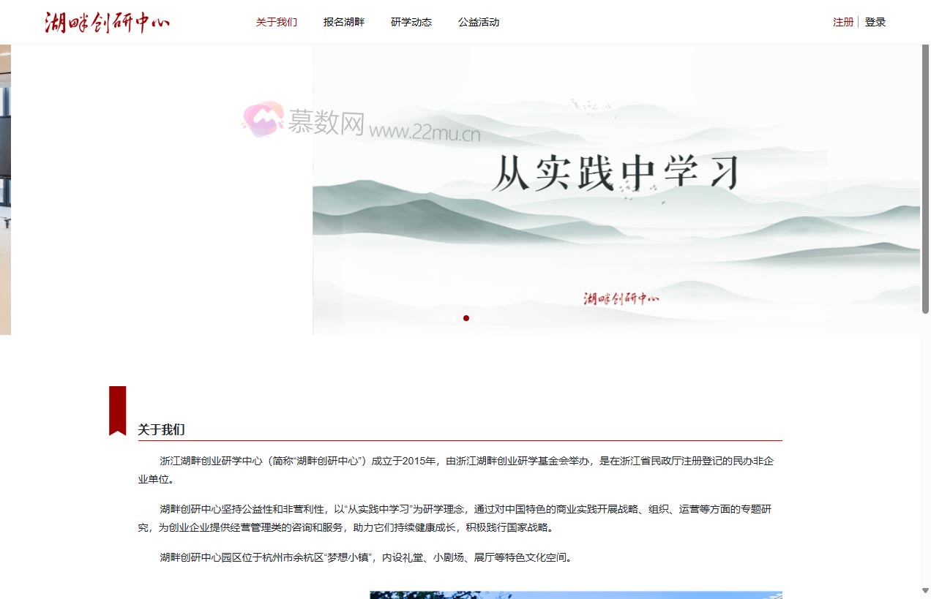Click the 注册 registration link
Screen dimensions: 931x599
point(842,22)
